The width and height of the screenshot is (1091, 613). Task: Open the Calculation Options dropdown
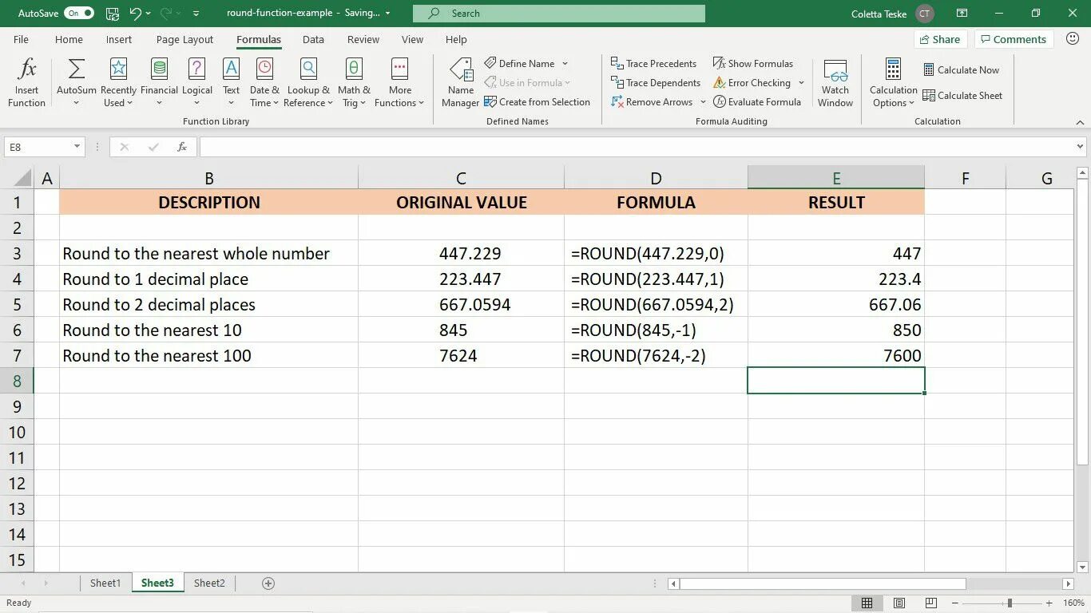(x=894, y=82)
